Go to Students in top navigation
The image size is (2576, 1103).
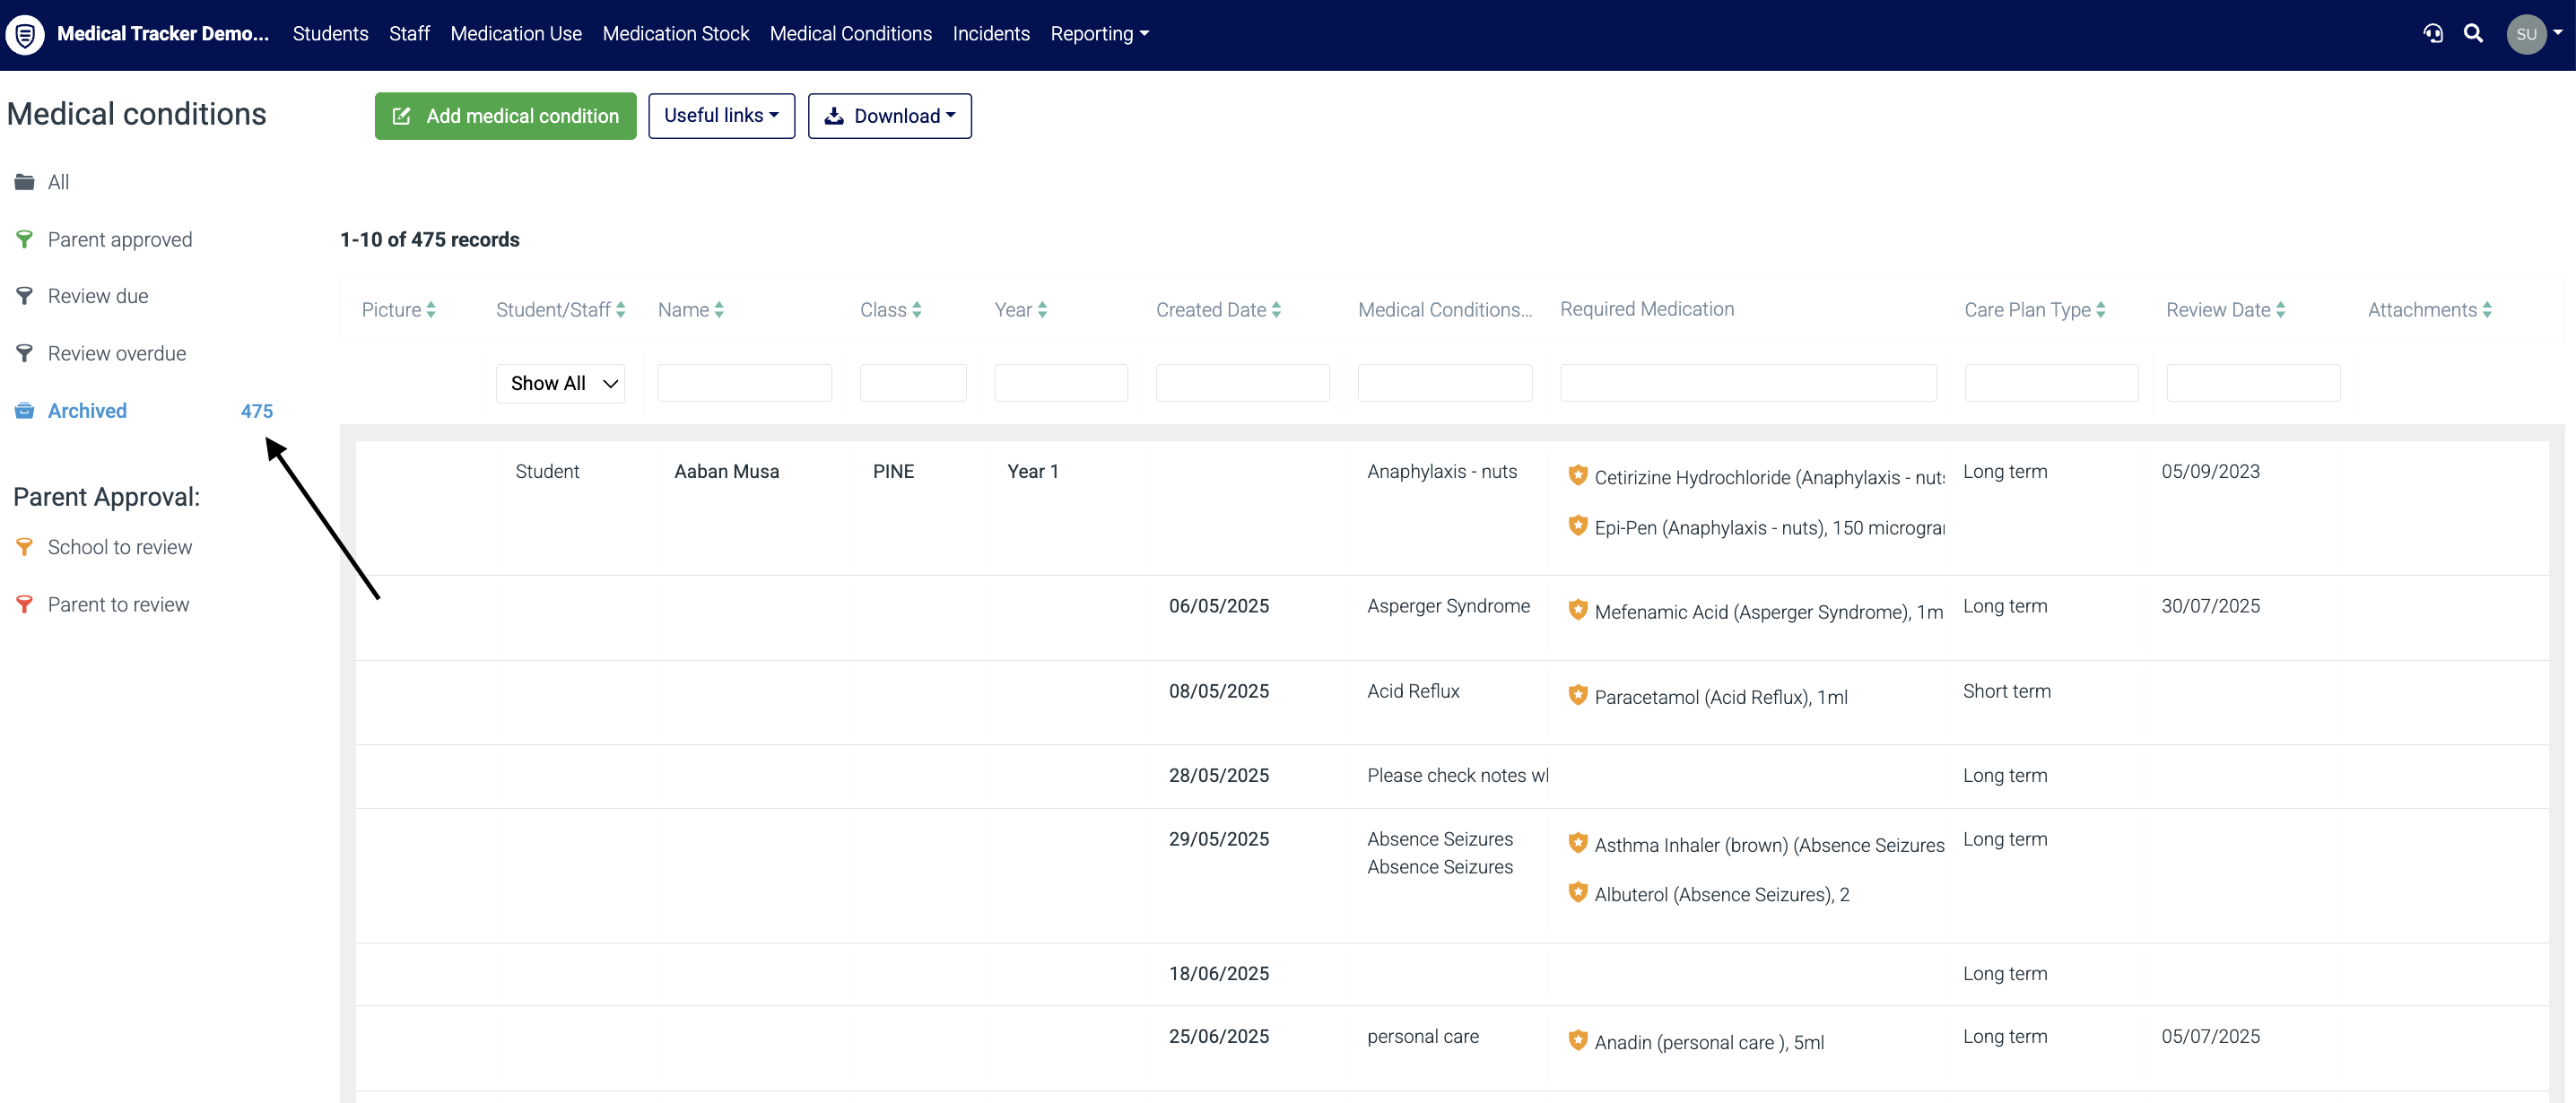[x=330, y=34]
